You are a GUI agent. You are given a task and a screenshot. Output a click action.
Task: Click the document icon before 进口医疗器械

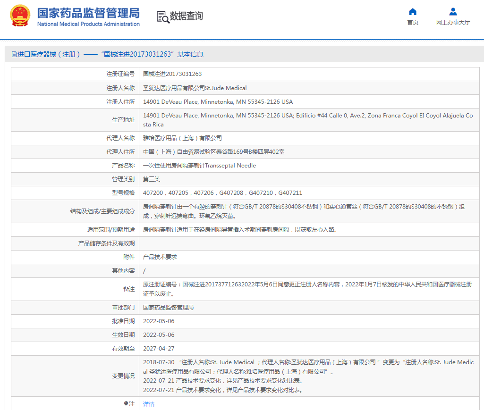[14, 55]
